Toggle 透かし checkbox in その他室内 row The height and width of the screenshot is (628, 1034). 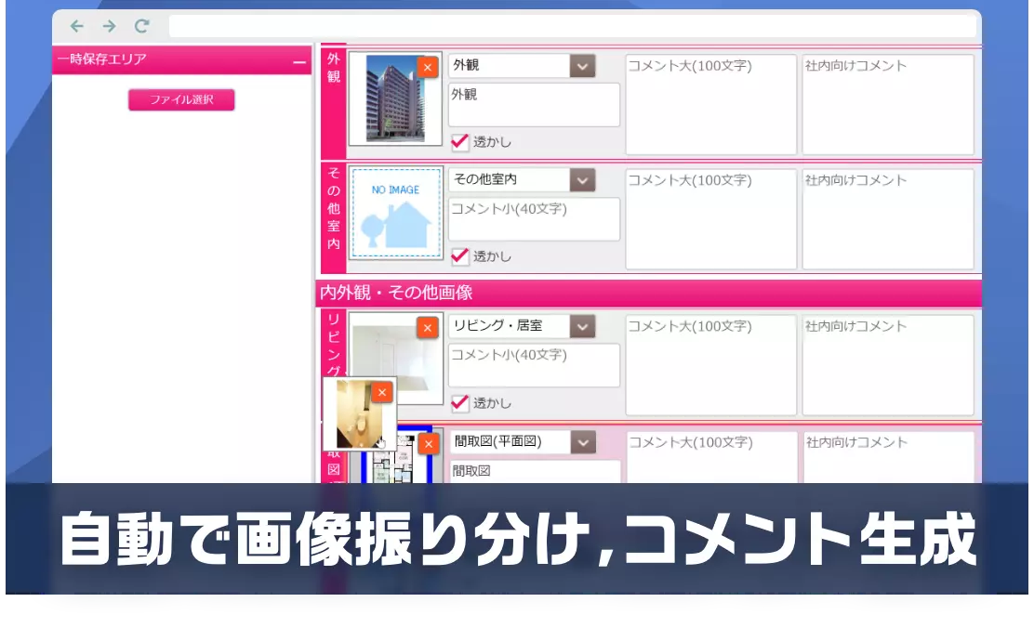tap(459, 256)
